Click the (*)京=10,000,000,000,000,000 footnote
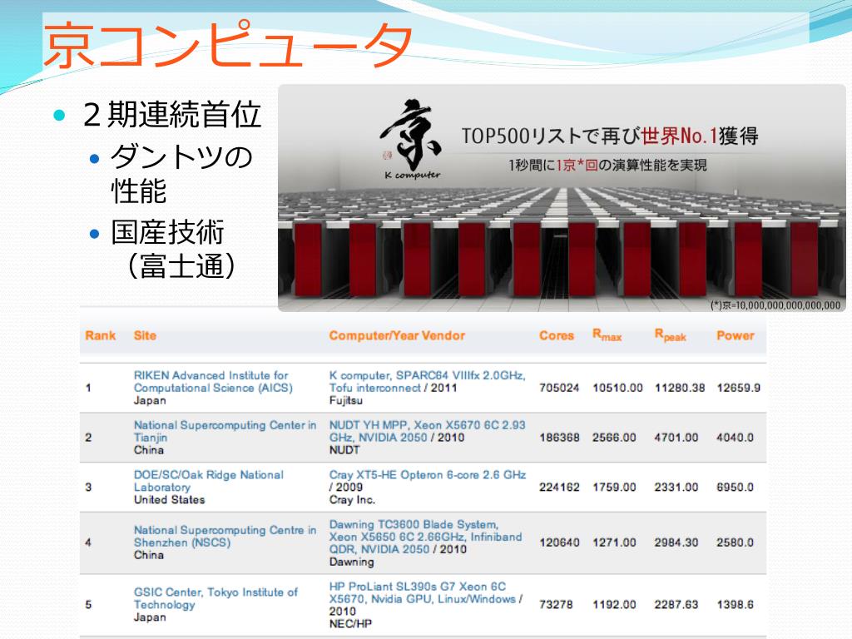The width and height of the screenshot is (852, 639). pyautogui.click(x=775, y=305)
